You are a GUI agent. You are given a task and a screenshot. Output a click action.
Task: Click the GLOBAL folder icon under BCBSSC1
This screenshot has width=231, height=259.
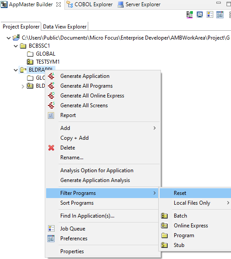[x=30, y=54]
